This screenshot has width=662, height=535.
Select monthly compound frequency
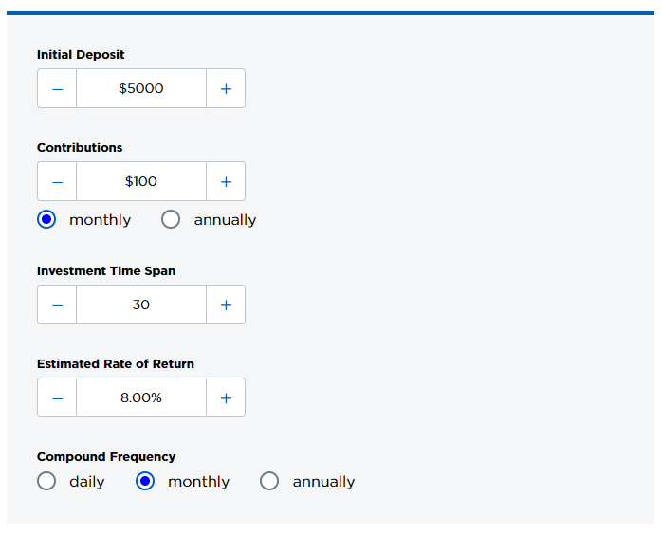coord(145,481)
